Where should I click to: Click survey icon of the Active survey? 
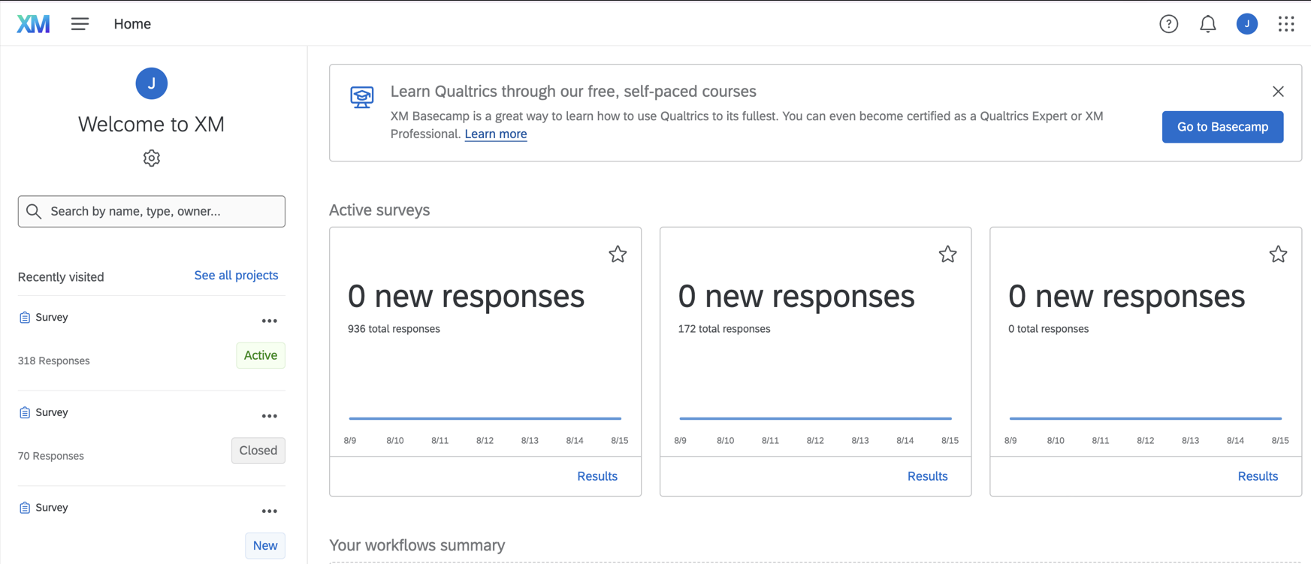click(x=25, y=318)
